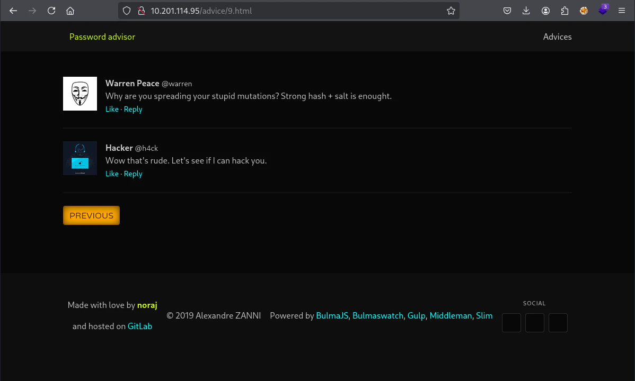This screenshot has width=635, height=381.
Task: Open the hamburger application menu
Action: (622, 11)
